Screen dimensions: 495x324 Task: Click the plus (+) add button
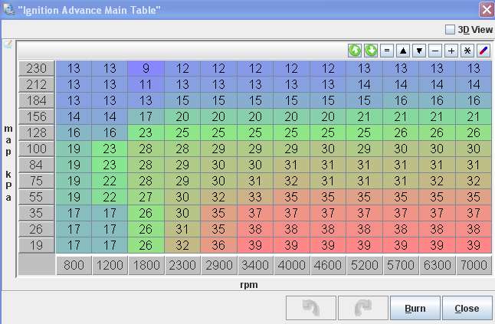coord(451,51)
